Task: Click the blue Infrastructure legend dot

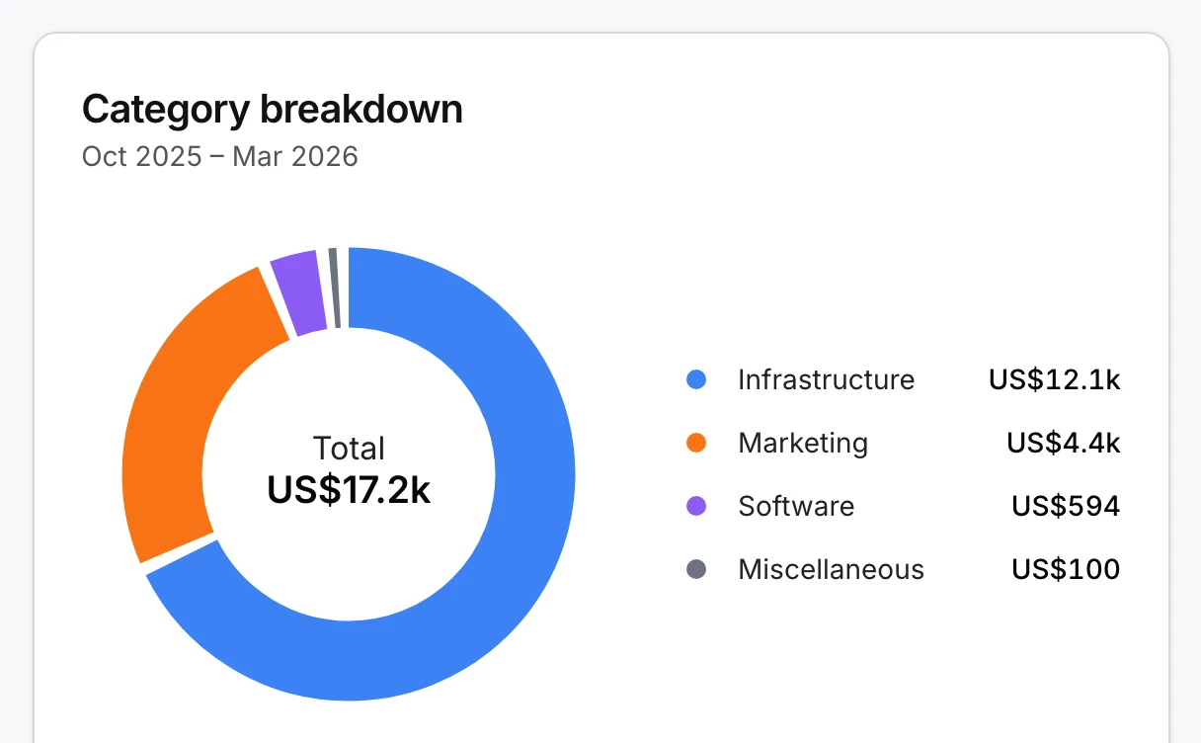Action: point(697,379)
